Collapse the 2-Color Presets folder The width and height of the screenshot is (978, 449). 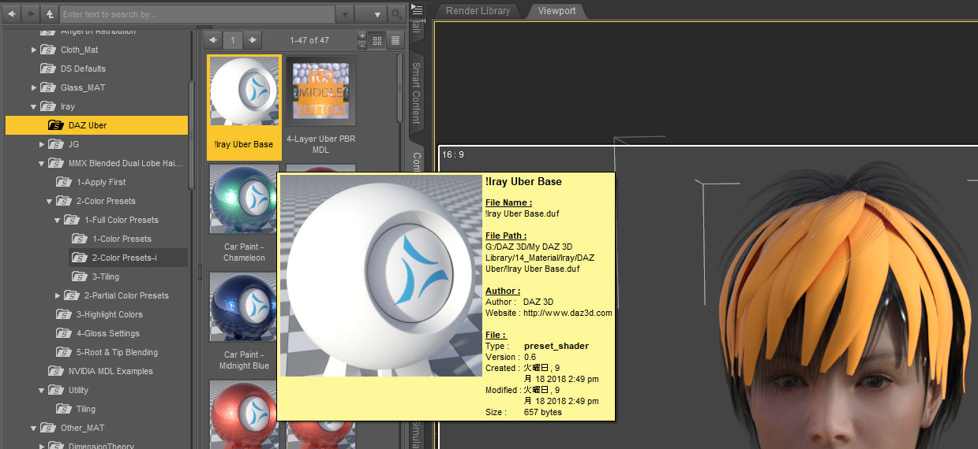[50, 201]
